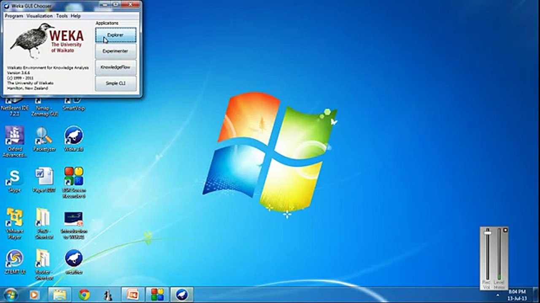Open the Help menu in Weka
540x303 pixels.
(76, 16)
